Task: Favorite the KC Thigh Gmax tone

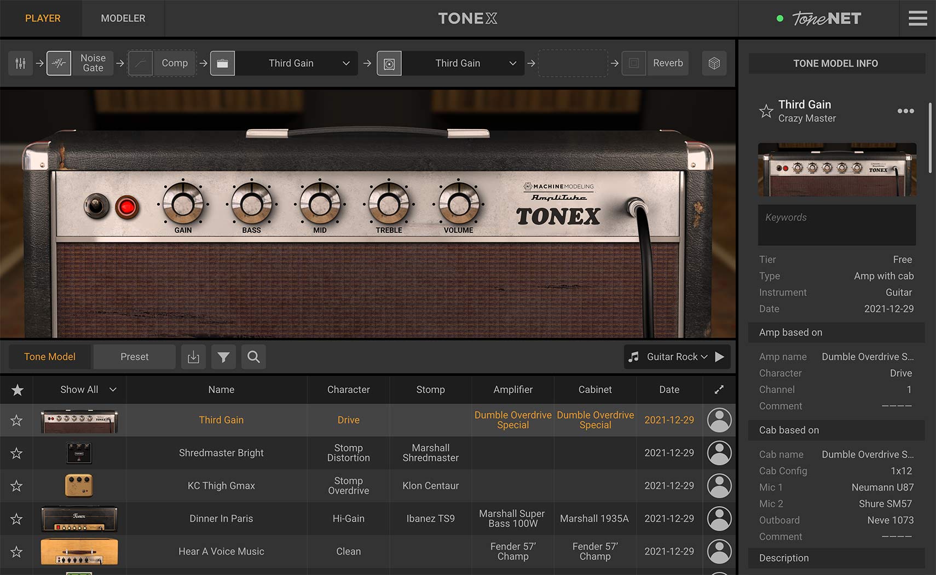Action: 17,486
